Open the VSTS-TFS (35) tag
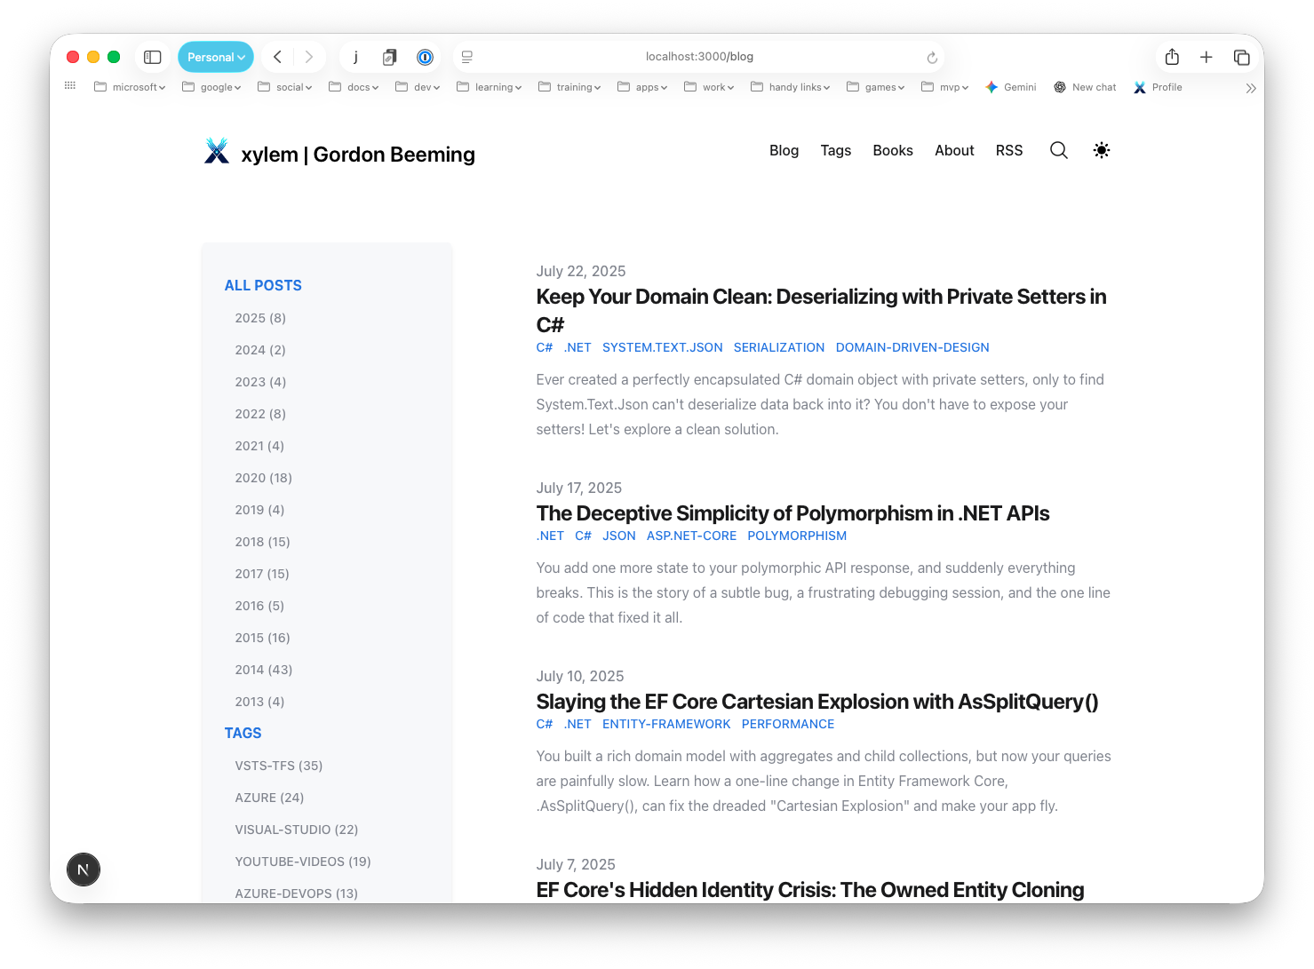 (279, 766)
